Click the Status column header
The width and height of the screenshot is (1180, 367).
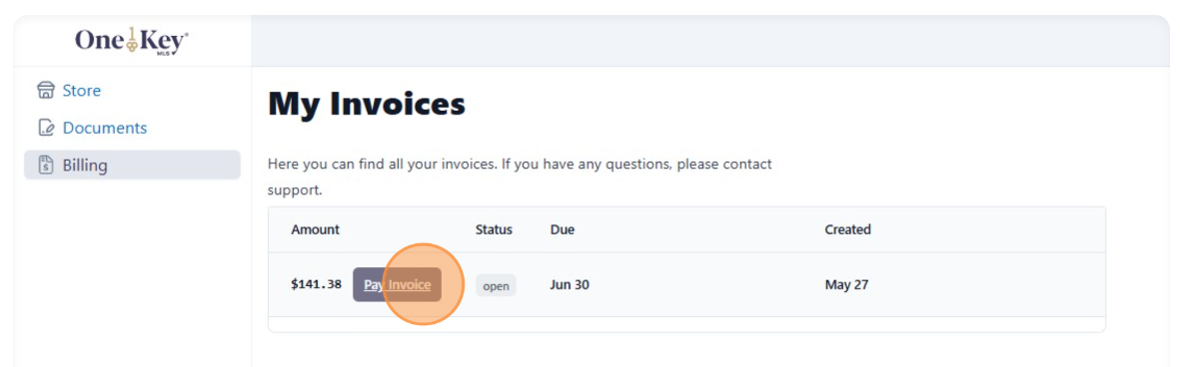click(494, 229)
